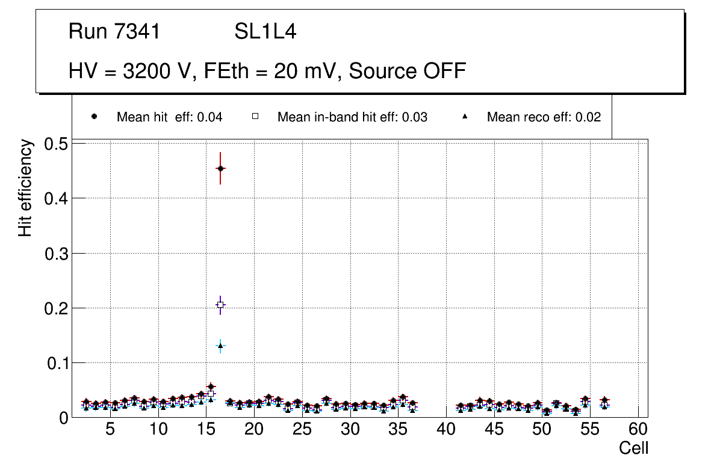The image size is (720, 464).
Task: Select the open square point near 0.2
Action: point(220,305)
